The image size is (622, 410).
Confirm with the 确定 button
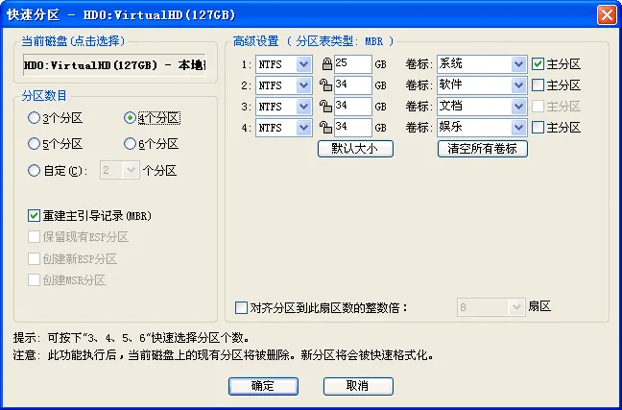point(263,386)
